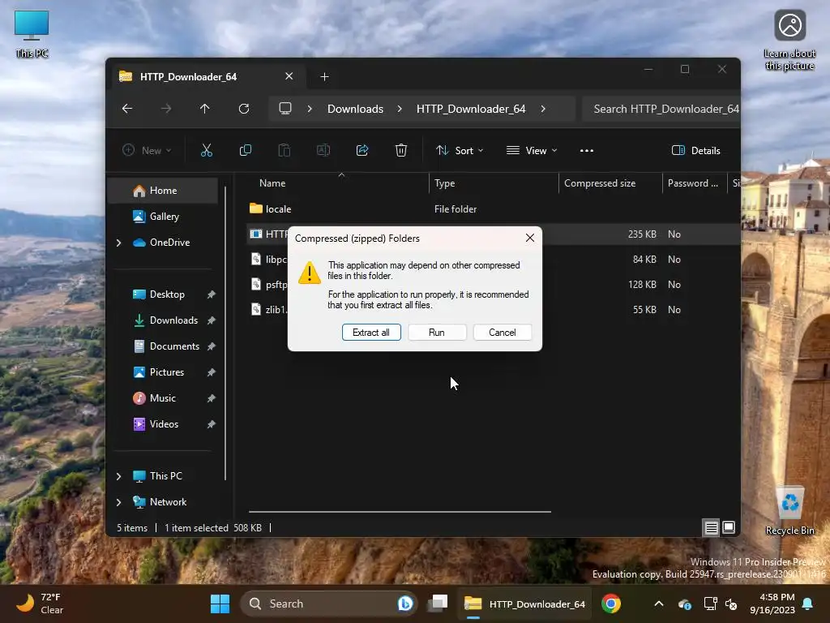Image resolution: width=830 pixels, height=623 pixels.
Task: Open the notification bell in taskbar
Action: point(808,604)
